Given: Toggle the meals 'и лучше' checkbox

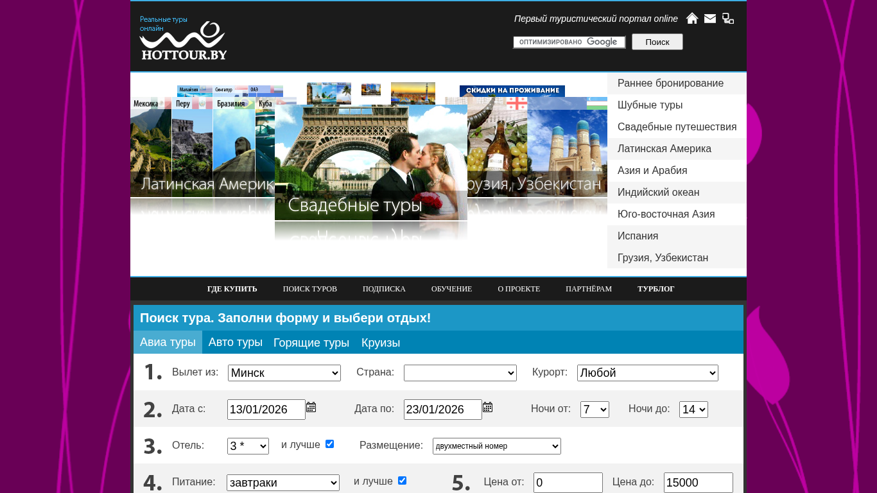Looking at the screenshot, I should pyautogui.click(x=403, y=481).
